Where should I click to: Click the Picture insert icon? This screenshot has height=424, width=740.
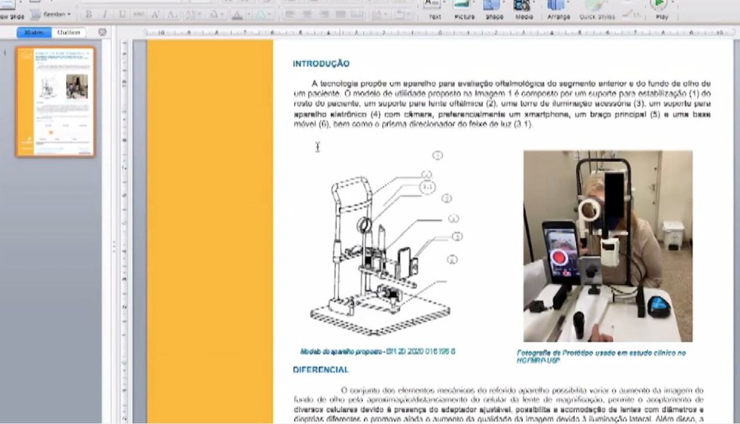464,6
